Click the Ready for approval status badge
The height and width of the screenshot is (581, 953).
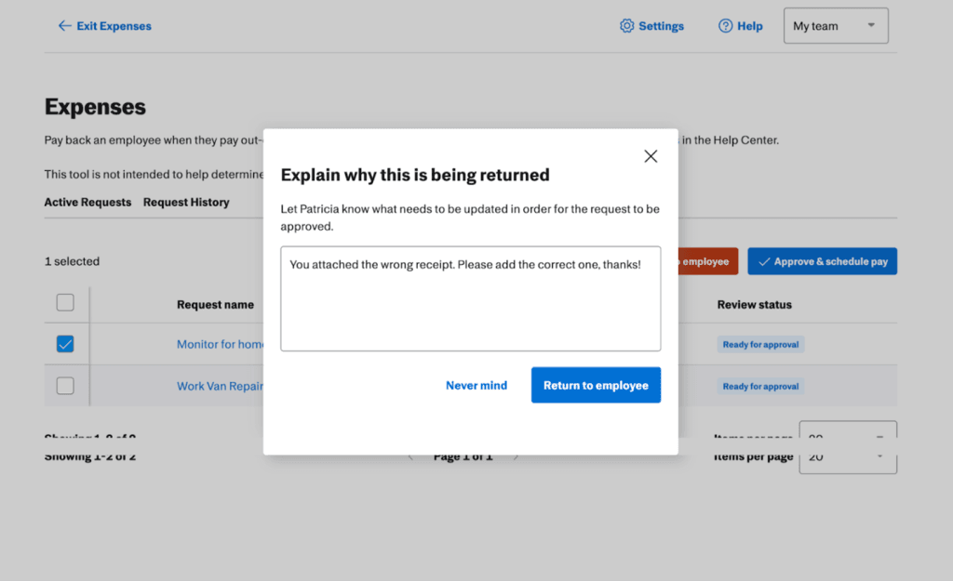tap(760, 344)
